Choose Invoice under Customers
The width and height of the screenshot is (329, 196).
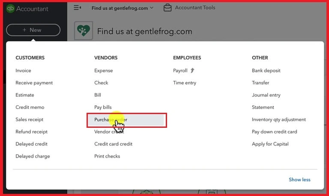coord(23,70)
